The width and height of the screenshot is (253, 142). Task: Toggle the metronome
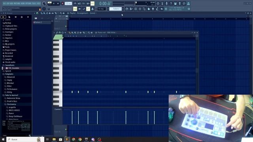click(75, 4)
